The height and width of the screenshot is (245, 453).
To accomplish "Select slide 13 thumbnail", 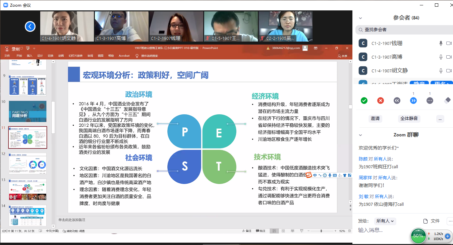I will (x=27, y=190).
